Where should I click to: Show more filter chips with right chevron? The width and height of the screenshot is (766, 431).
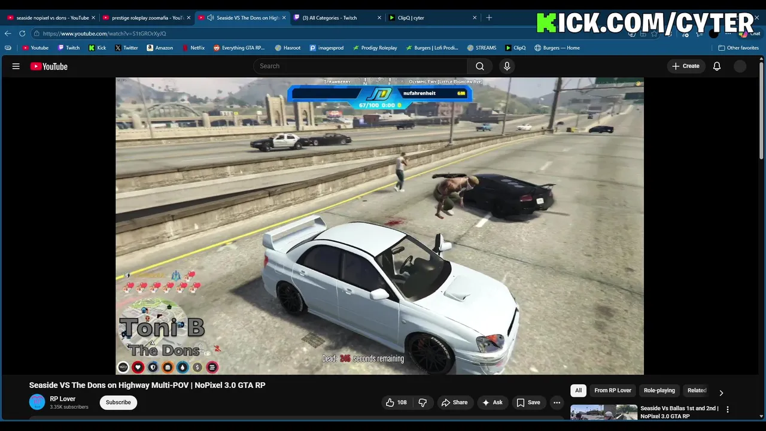click(721, 393)
